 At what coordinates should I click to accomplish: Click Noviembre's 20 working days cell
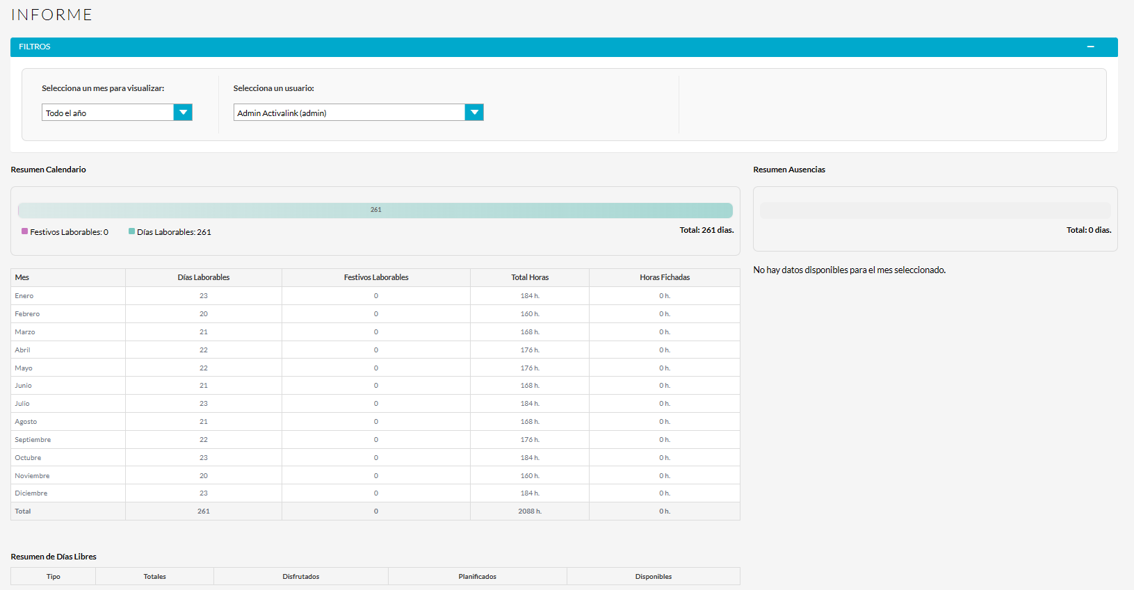coord(204,476)
